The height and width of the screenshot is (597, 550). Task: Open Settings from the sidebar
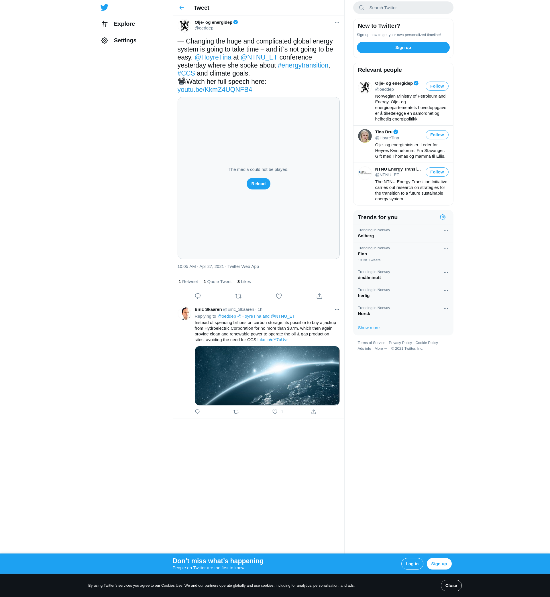click(x=119, y=40)
